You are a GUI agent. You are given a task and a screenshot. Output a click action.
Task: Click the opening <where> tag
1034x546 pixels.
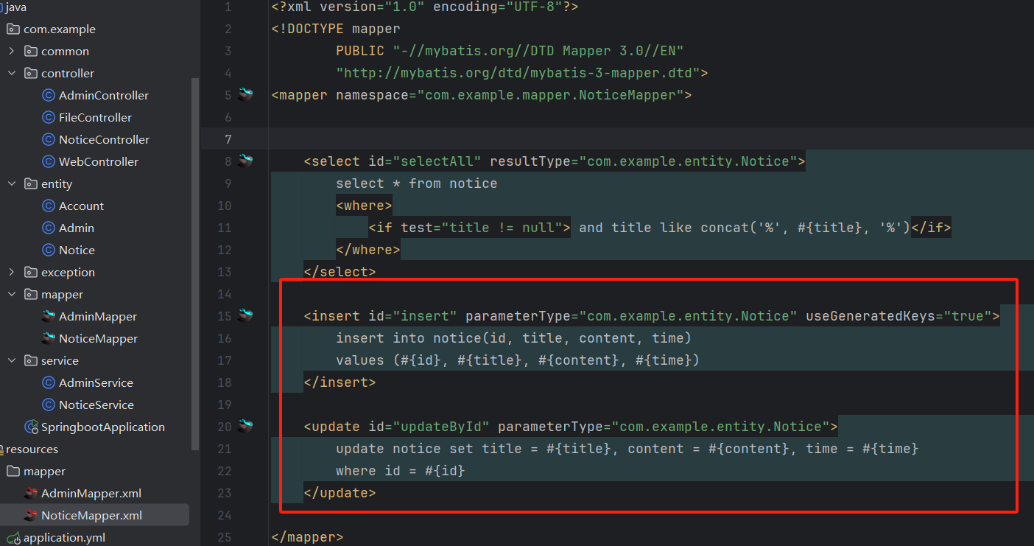point(364,206)
